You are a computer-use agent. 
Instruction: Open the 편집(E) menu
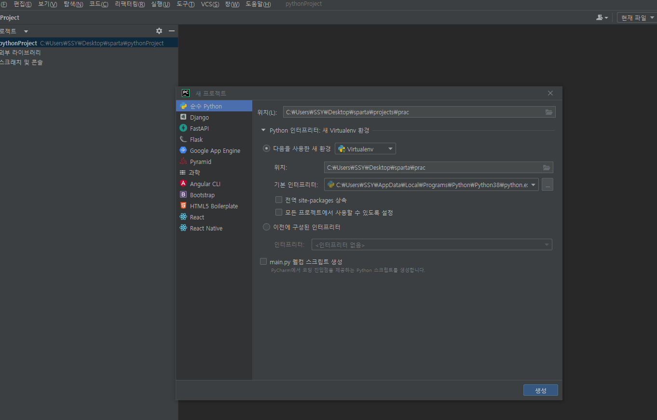(x=23, y=4)
